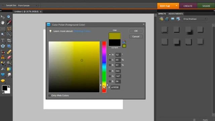Image resolution: width=215 pixels, height=121 pixels.
Task: Select the blue heart Custom Shape tool
Action: (3, 75)
